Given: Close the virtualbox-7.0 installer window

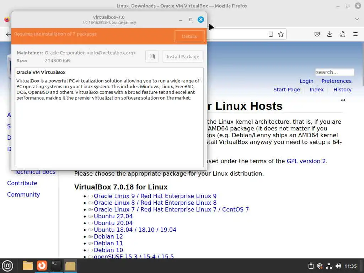Looking at the screenshot, I should [201, 20].
